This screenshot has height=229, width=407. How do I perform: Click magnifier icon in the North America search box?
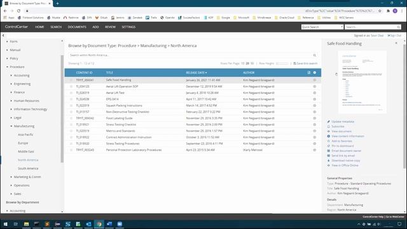tap(315, 55)
